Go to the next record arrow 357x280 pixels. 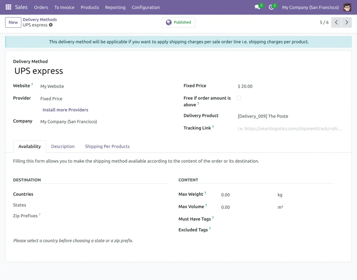(347, 22)
